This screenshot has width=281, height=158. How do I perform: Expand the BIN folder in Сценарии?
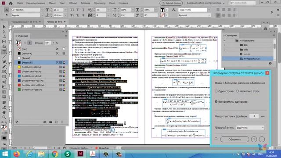pos(225,45)
